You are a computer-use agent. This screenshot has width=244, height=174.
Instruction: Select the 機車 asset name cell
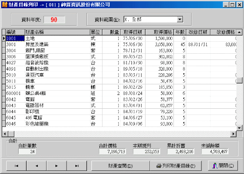coord(57,81)
